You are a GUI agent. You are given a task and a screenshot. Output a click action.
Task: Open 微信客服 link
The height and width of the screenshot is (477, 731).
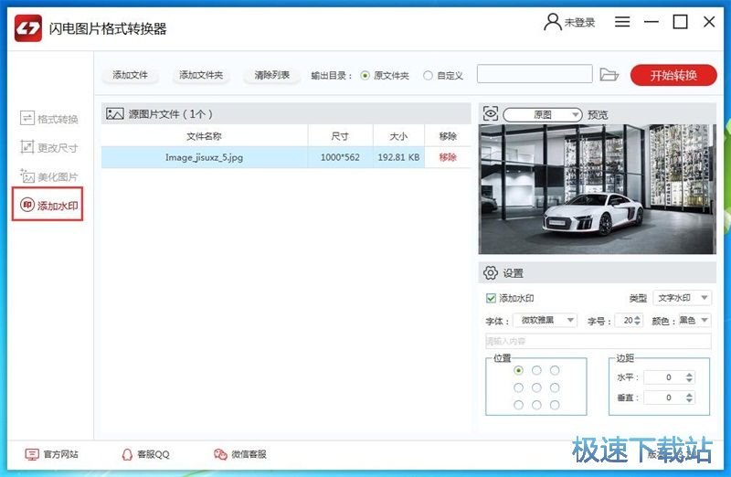pyautogui.click(x=249, y=454)
